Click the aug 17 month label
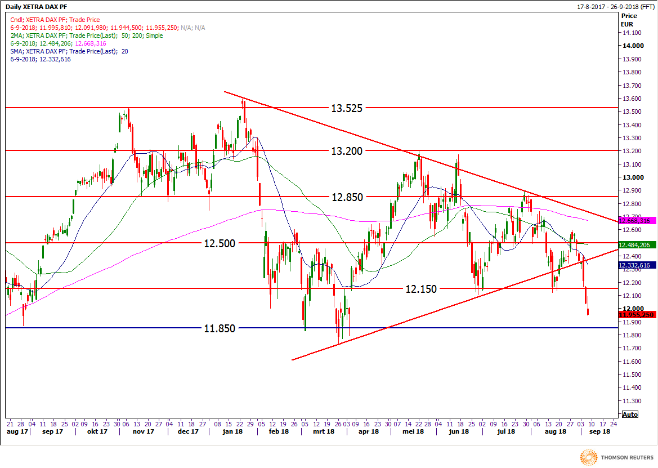The width and height of the screenshot is (658, 468). point(17,431)
